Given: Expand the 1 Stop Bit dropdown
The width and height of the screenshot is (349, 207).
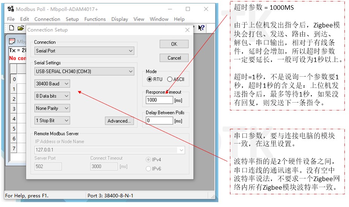Looking at the screenshot, I should pos(52,121).
